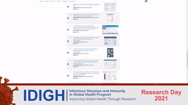Click blue round icon beside Fio Vialard poster
This screenshot has height=105, width=188.
(x=68, y=30)
